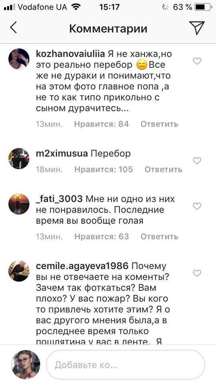216x385 pixels.
Task: Reply to kozhanovaiuliia's comment via Ответить
Action: [159, 124]
